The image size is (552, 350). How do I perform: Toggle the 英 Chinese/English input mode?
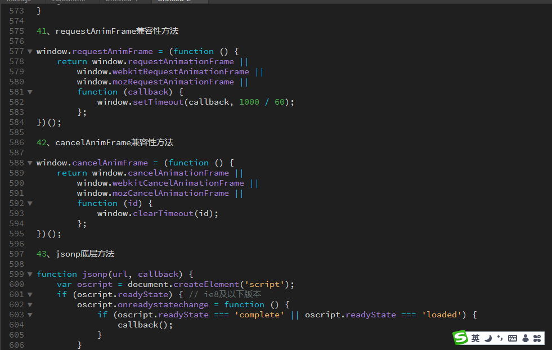[475, 338]
